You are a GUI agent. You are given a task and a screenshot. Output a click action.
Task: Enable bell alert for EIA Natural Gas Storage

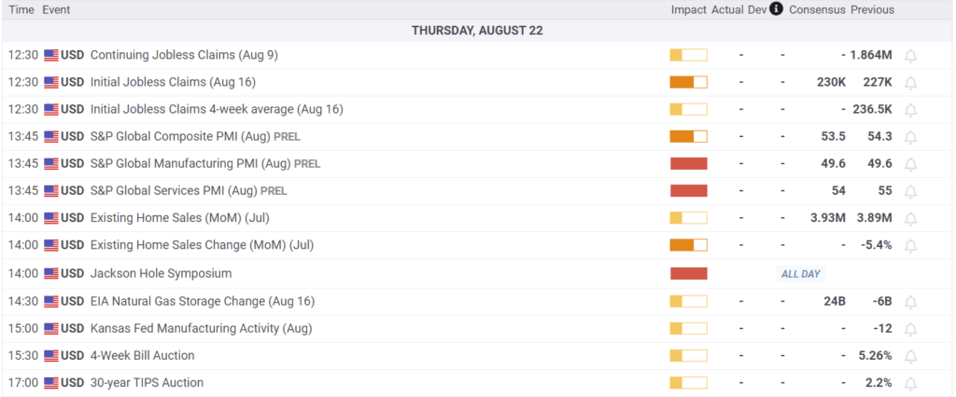(x=910, y=302)
